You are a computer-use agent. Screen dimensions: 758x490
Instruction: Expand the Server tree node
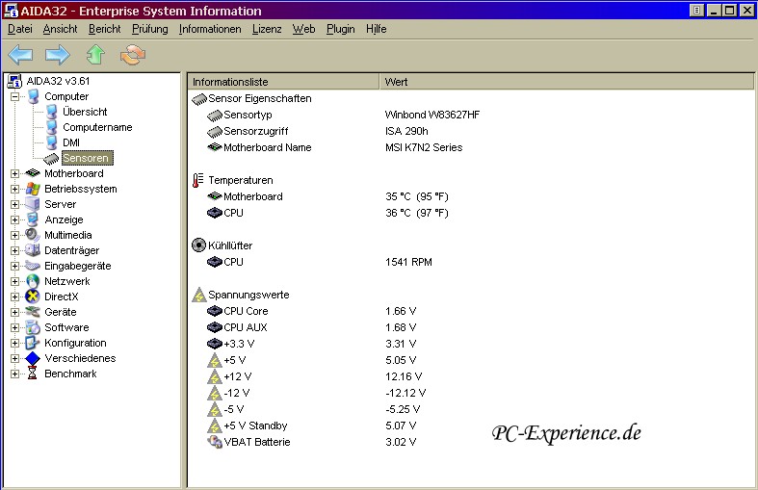pyautogui.click(x=15, y=204)
